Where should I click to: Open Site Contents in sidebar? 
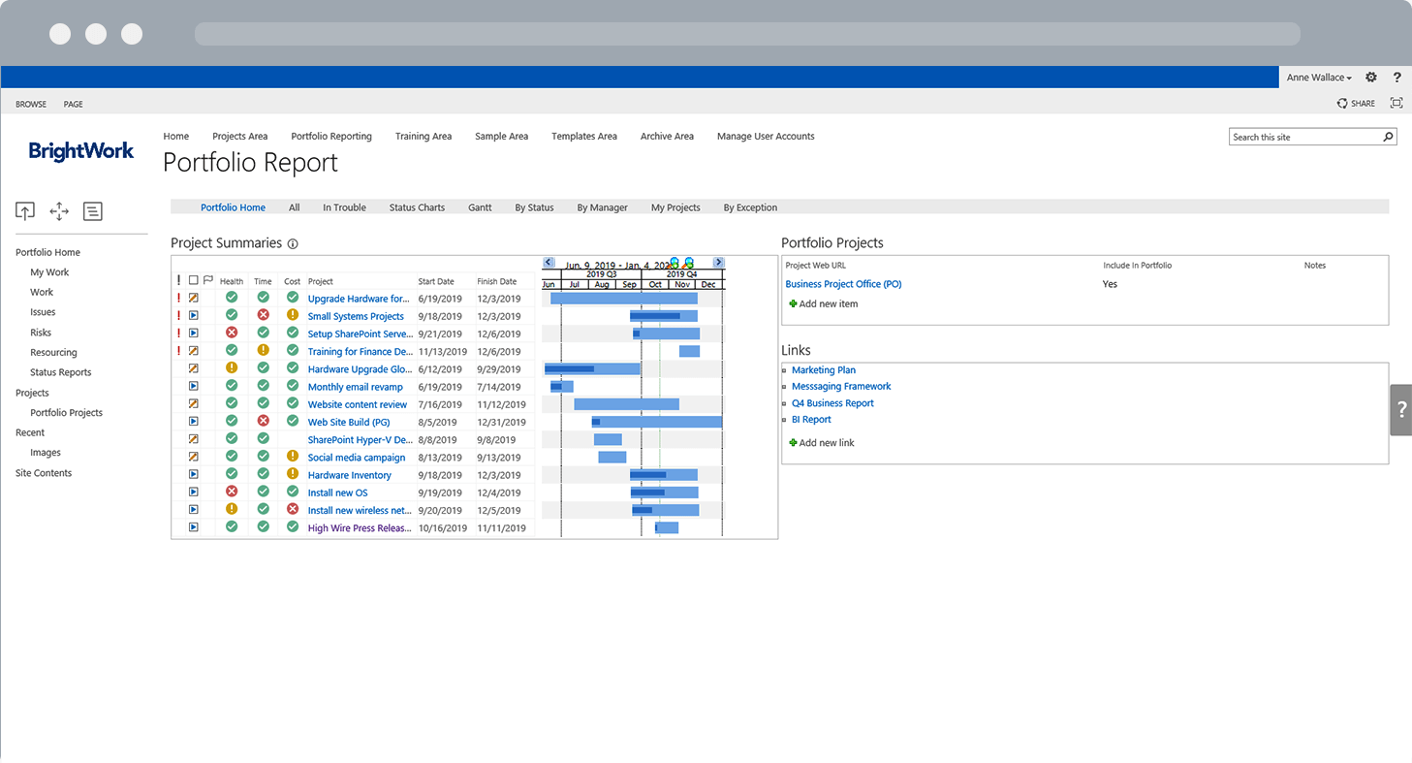coord(44,473)
